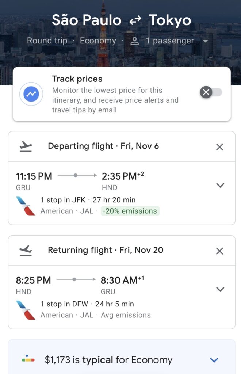Select the Round trip option

(47, 41)
